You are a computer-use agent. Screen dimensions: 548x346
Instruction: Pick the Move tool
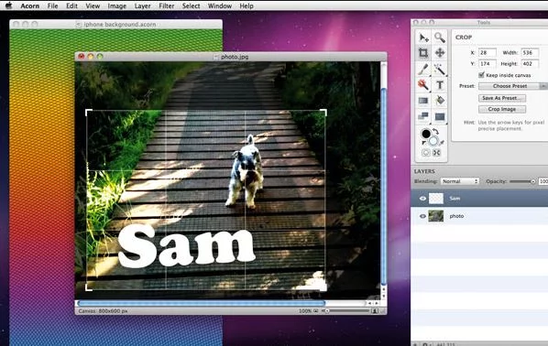click(440, 53)
